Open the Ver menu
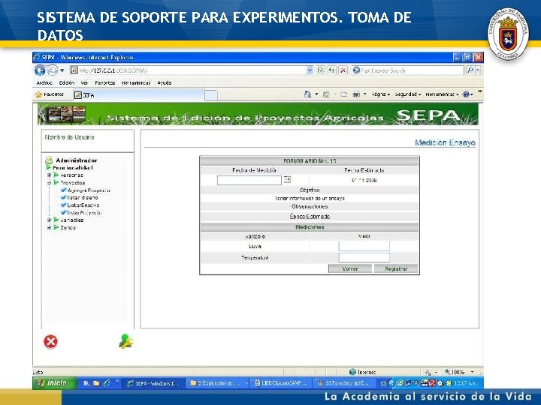Image resolution: width=541 pixels, height=405 pixels. [x=84, y=83]
